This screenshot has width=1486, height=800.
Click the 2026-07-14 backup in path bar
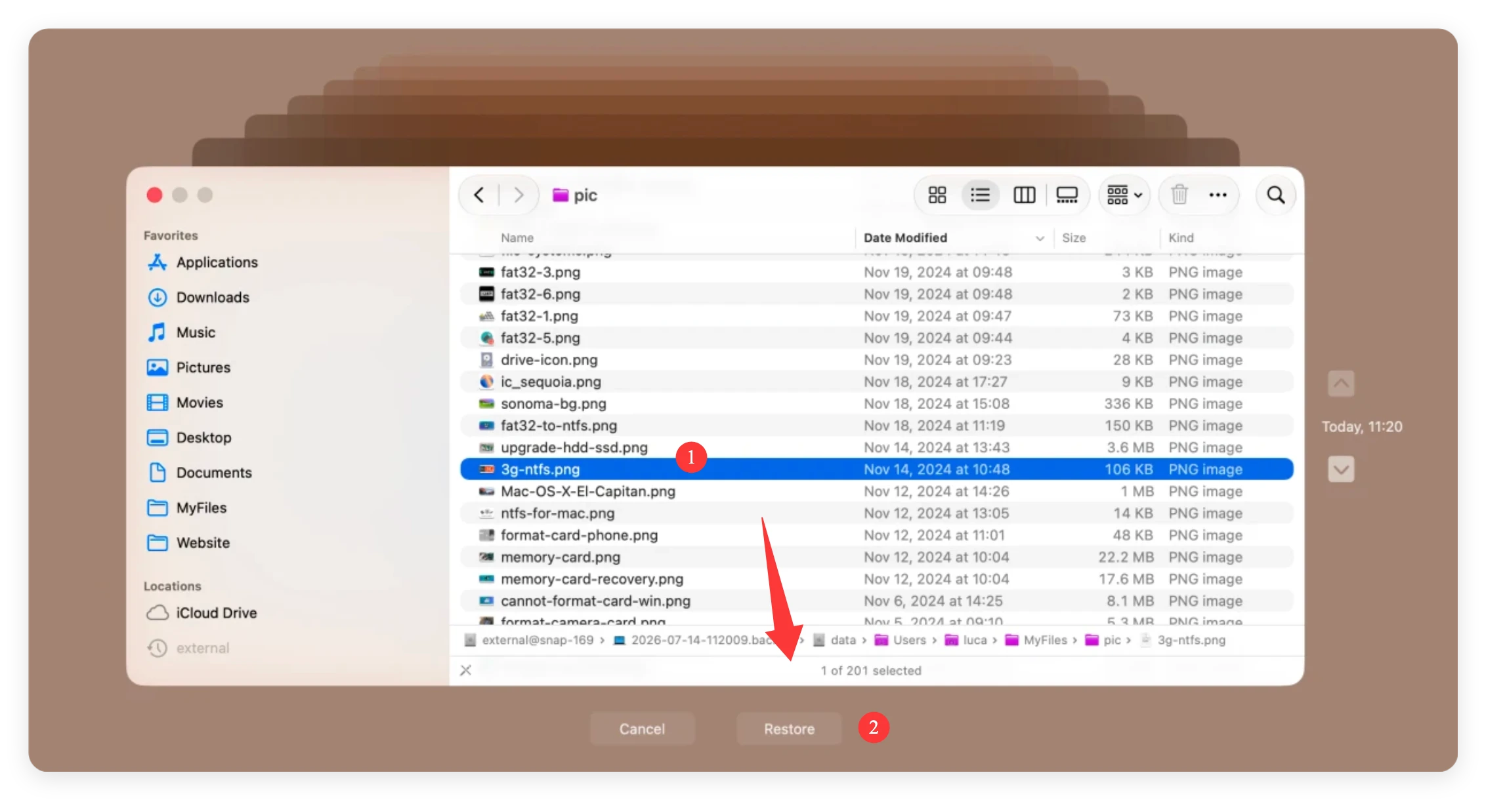point(694,640)
